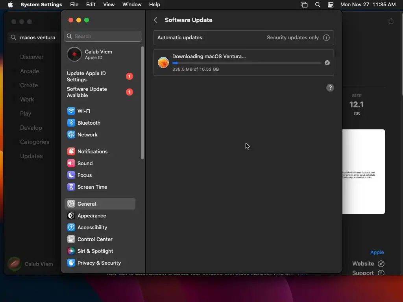This screenshot has width=403, height=302.
Task: Open the File menu
Action: coord(74,4)
